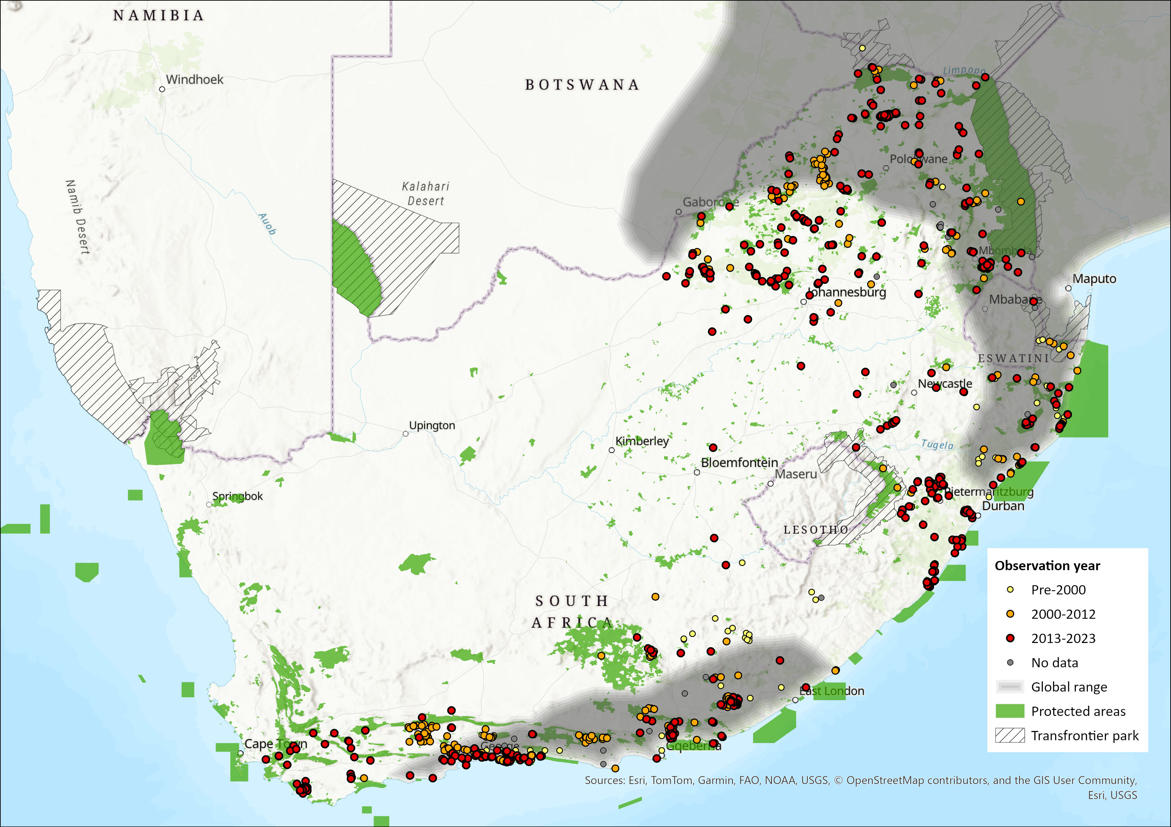The image size is (1171, 827).
Task: Click the Bloemfontein city marker circle
Action: click(x=697, y=472)
